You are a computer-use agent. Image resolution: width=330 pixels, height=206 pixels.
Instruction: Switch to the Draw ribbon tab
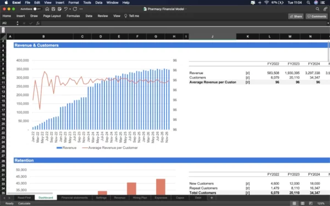34,16
